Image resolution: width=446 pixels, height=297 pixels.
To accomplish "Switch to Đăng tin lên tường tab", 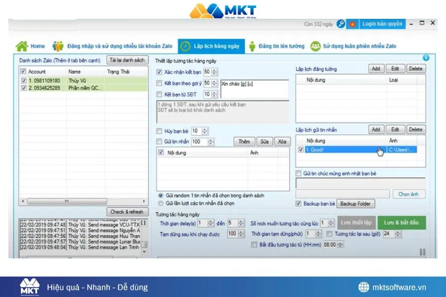I will (x=281, y=46).
